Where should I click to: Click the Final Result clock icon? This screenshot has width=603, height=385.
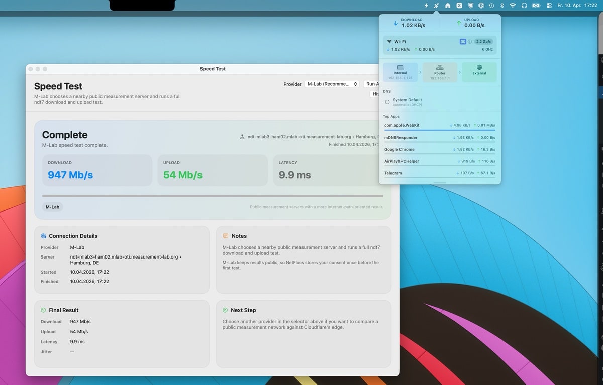44,310
